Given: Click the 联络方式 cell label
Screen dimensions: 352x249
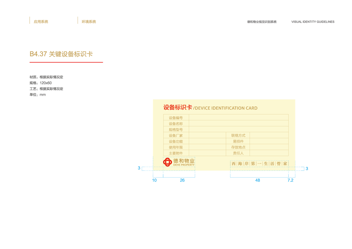Looking at the screenshot, I should tap(238, 135).
